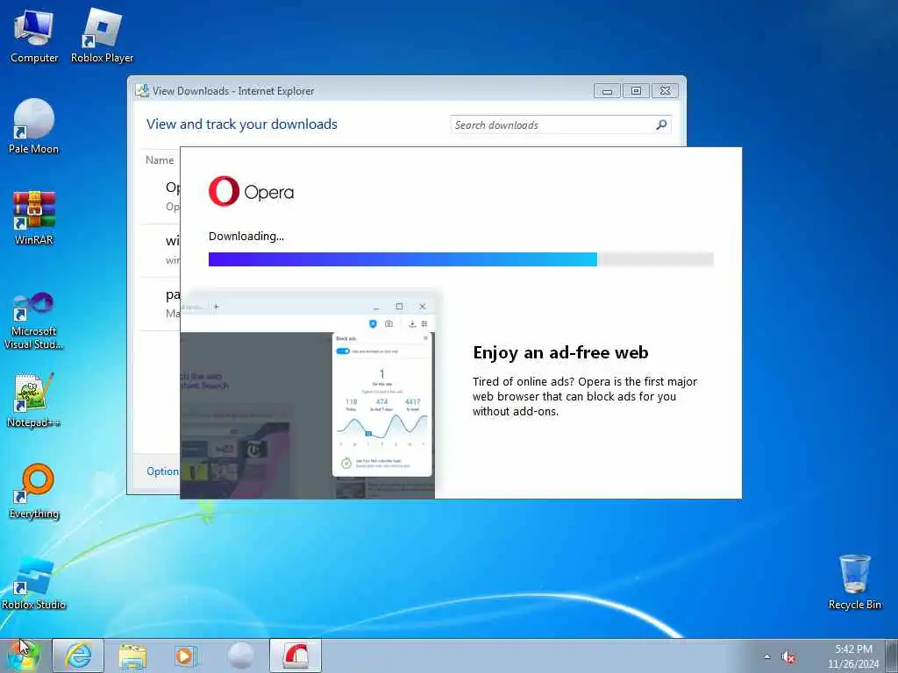Open Pale Moon browser shortcut
Screen dimensions: 898x673
click(x=34, y=127)
